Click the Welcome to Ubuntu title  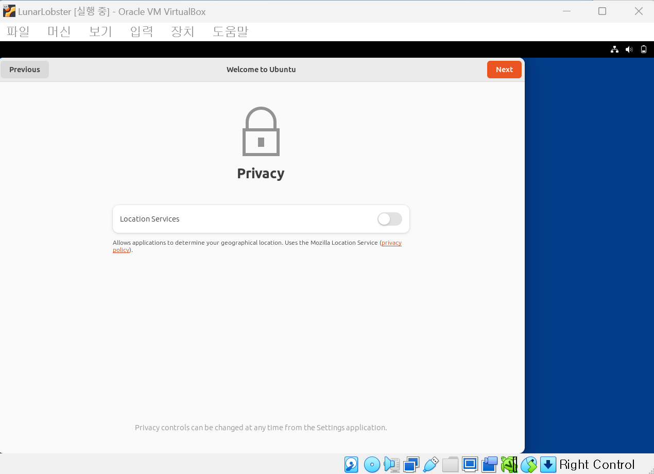click(261, 70)
